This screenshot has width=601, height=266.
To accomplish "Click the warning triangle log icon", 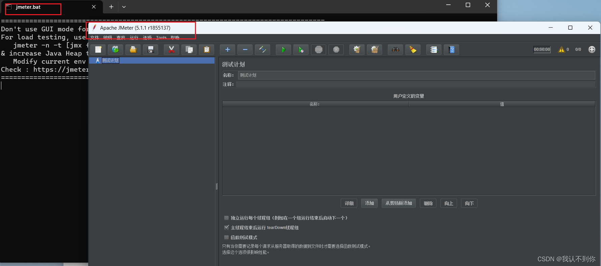I will (x=562, y=49).
